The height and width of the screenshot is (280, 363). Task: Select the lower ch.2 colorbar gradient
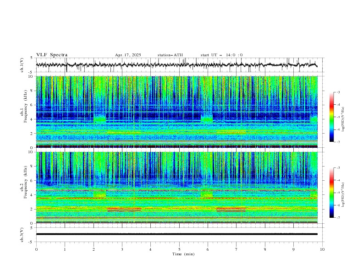click(331, 193)
